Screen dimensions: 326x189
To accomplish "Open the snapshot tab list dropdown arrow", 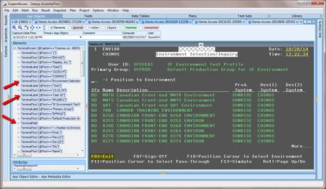I will [313, 21].
